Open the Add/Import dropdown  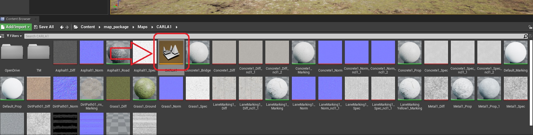pos(16,27)
